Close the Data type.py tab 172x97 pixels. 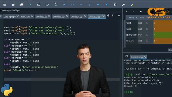click(17, 16)
